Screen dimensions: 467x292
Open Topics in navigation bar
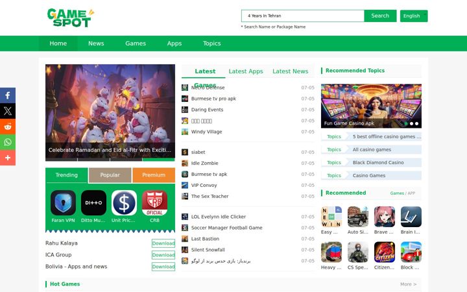(x=211, y=43)
